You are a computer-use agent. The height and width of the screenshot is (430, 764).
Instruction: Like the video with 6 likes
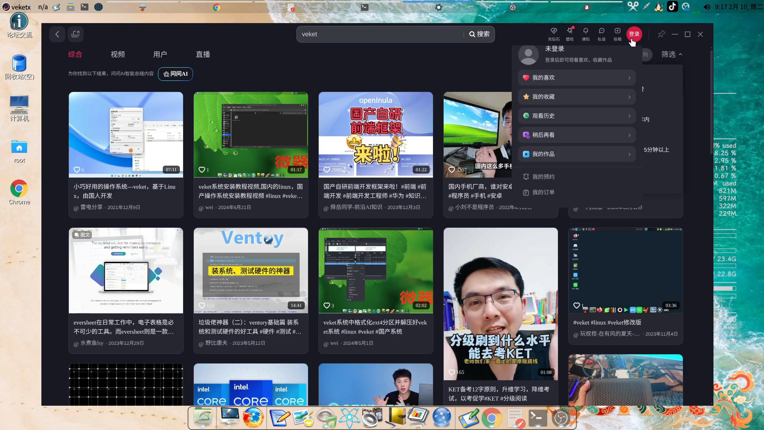pos(77,170)
